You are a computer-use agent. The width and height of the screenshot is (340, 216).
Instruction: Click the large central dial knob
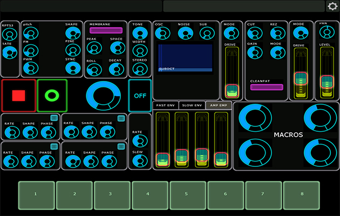tap(105, 96)
